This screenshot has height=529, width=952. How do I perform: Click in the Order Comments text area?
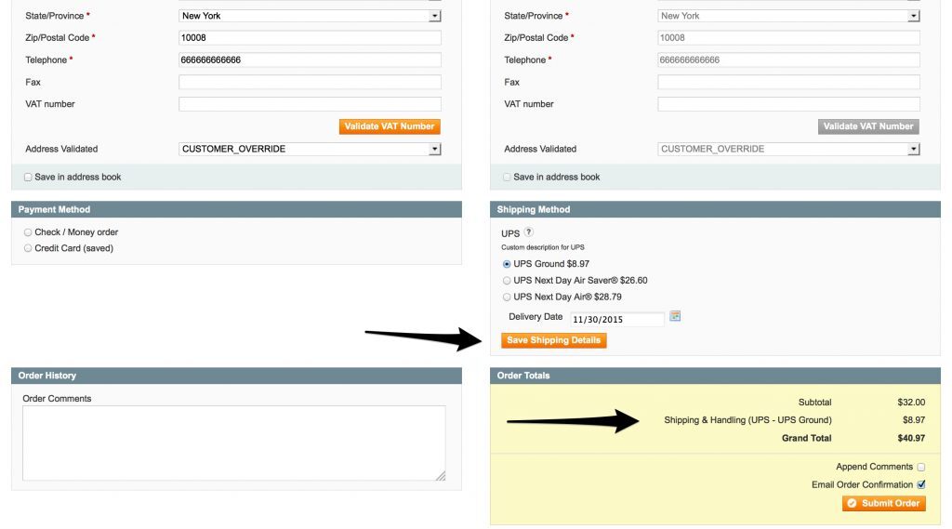pos(233,443)
